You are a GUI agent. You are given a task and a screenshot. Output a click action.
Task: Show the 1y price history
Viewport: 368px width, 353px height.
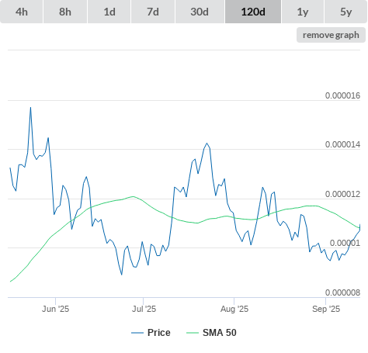(303, 12)
